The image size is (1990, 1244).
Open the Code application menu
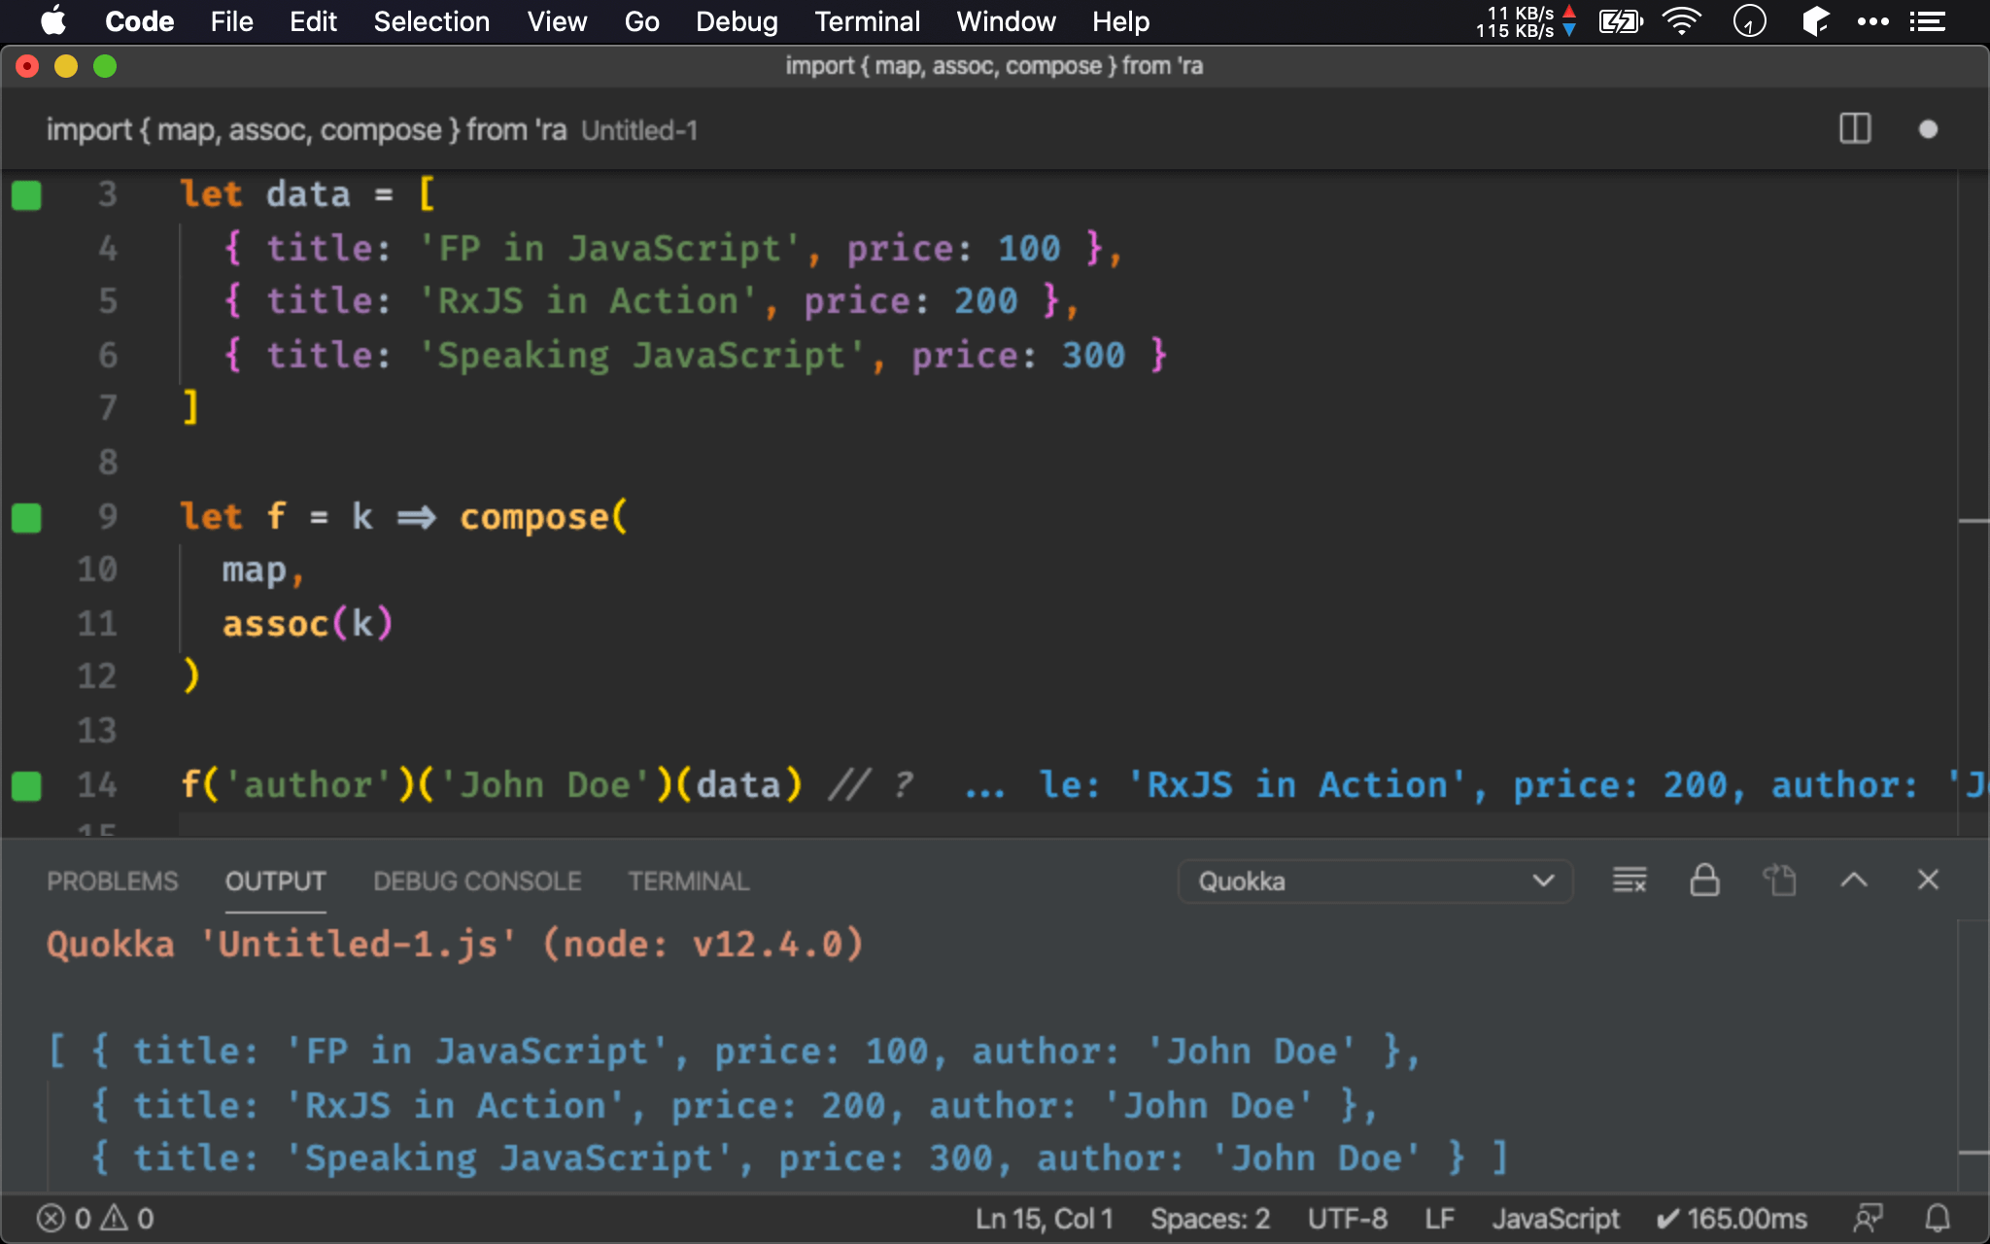[139, 21]
